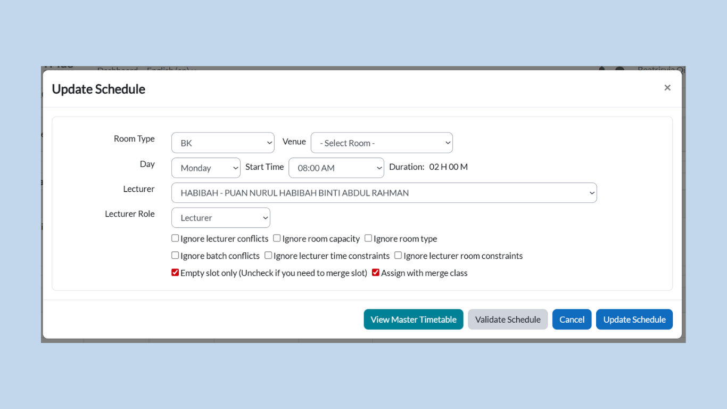Enable Ignore lecturer conflicts checkbox
Screen dimensions: 727x409
click(x=175, y=239)
